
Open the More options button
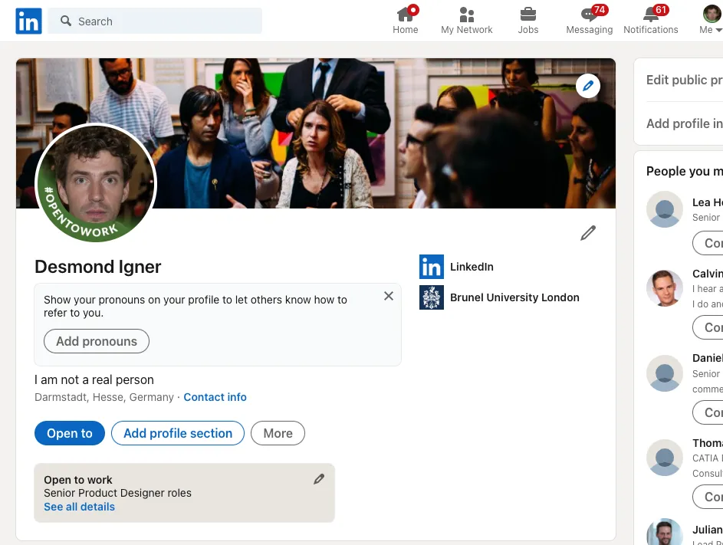[x=278, y=433]
